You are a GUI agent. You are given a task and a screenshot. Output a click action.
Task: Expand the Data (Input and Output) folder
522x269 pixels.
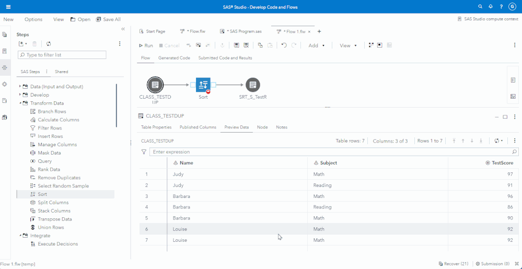tap(20, 87)
